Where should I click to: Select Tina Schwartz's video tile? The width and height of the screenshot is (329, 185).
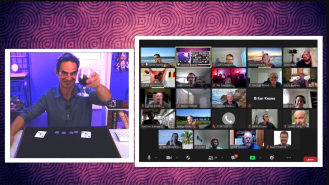tap(264, 57)
